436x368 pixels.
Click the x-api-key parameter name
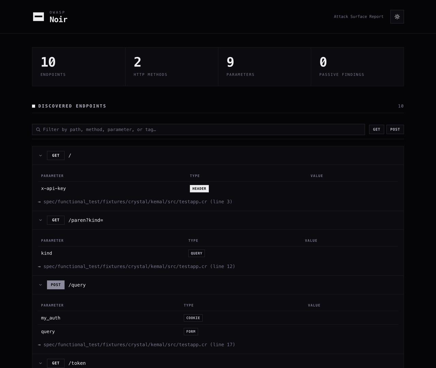(x=53, y=188)
